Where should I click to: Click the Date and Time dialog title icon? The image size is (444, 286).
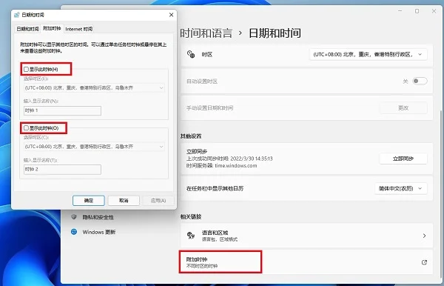click(17, 15)
